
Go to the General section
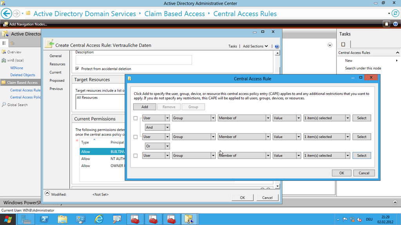point(56,56)
